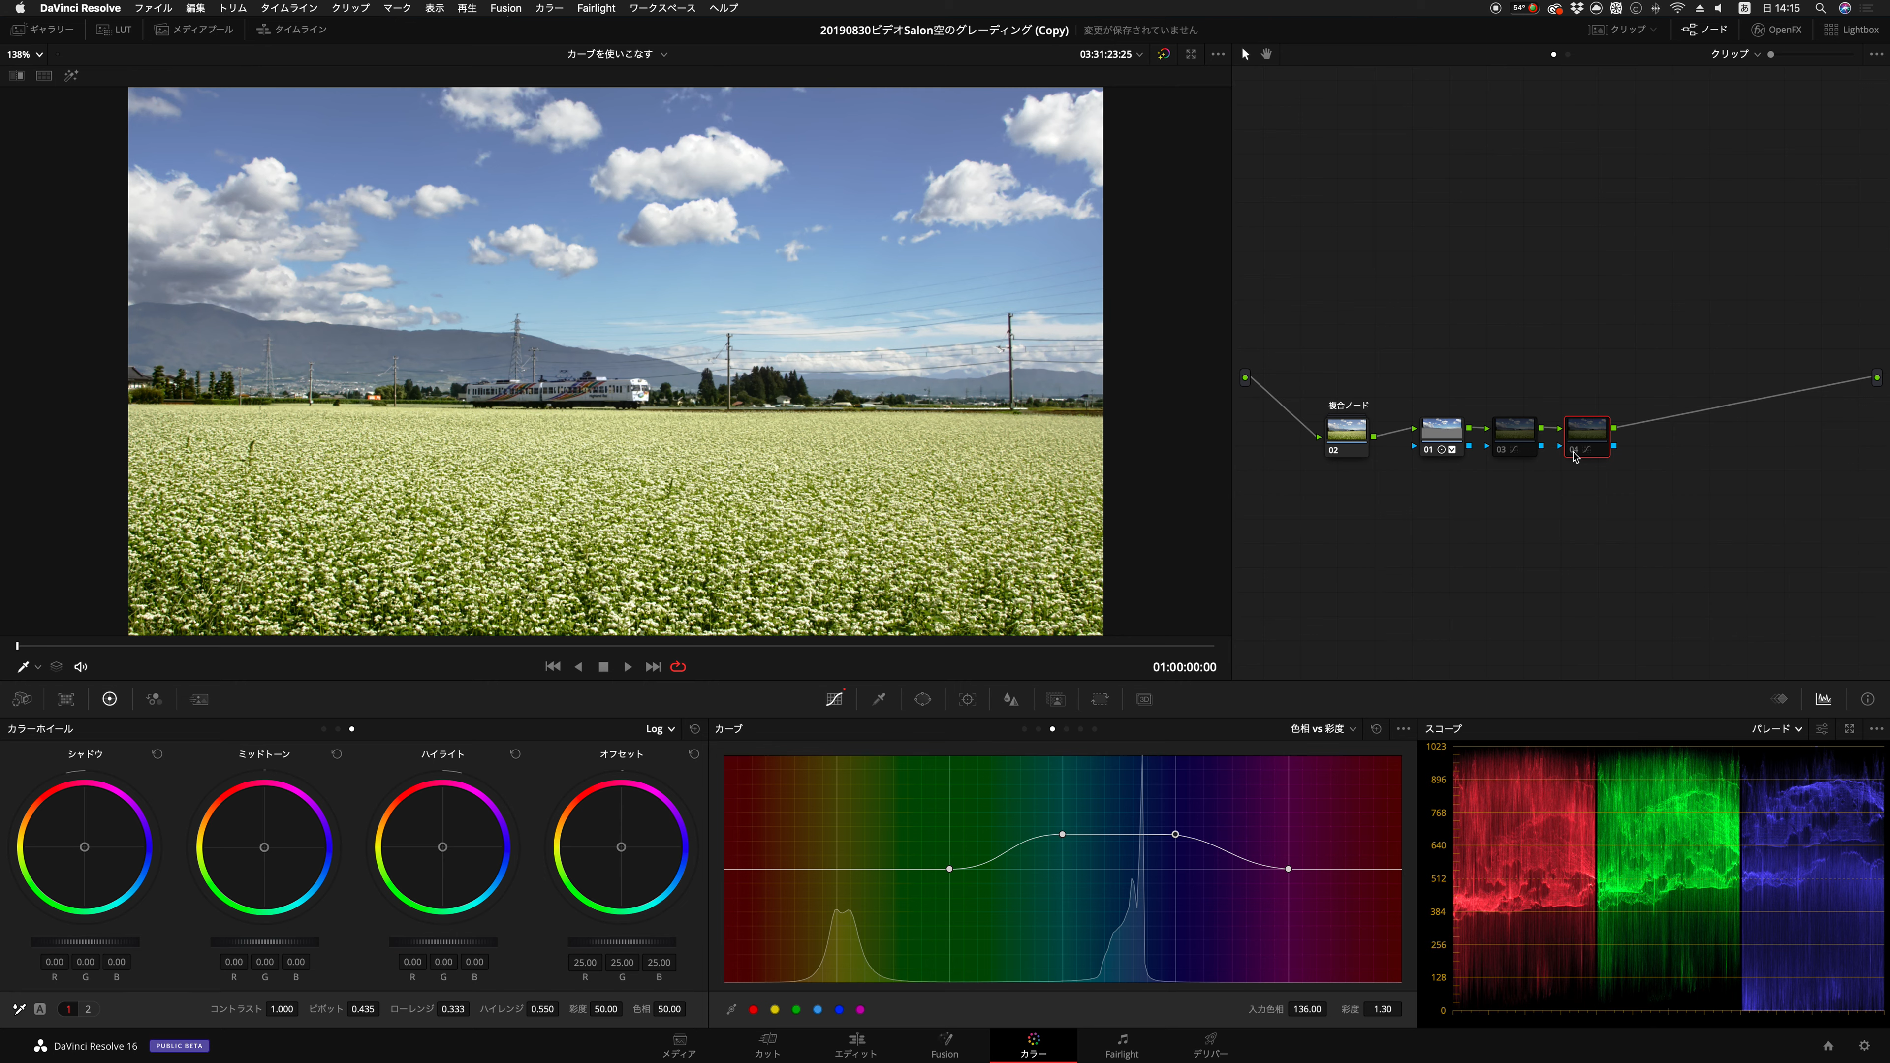
Task: Toggle auto balance A button
Action: click(40, 1009)
